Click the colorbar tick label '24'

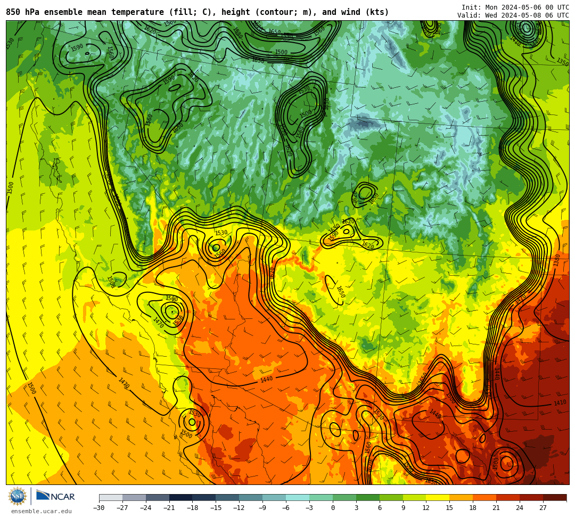pos(520,508)
